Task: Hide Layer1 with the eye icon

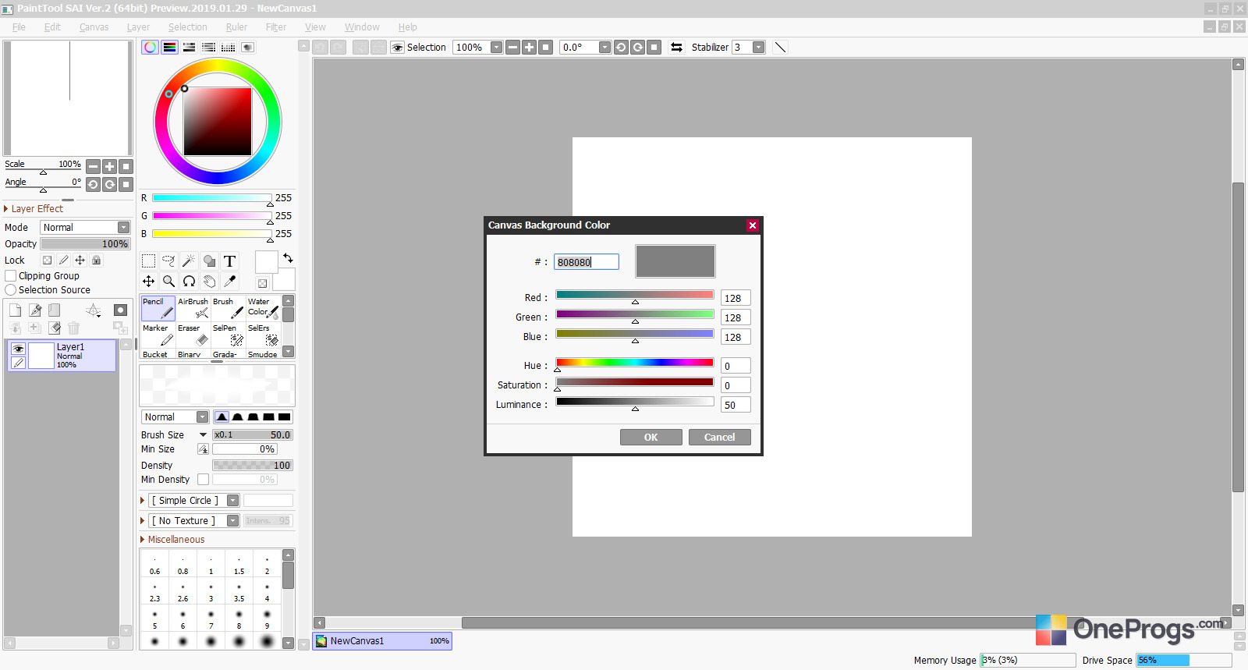Action: 18,349
